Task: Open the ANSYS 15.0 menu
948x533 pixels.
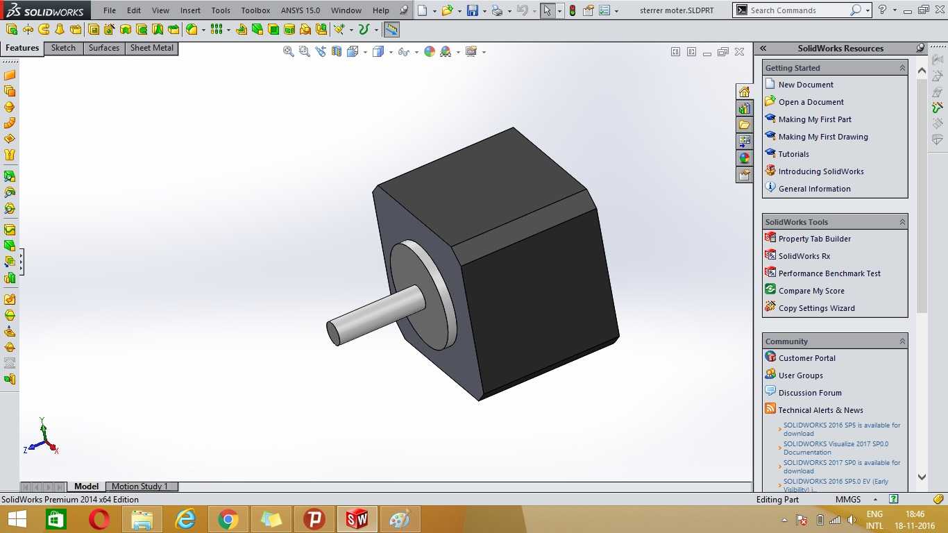Action: 301,10
